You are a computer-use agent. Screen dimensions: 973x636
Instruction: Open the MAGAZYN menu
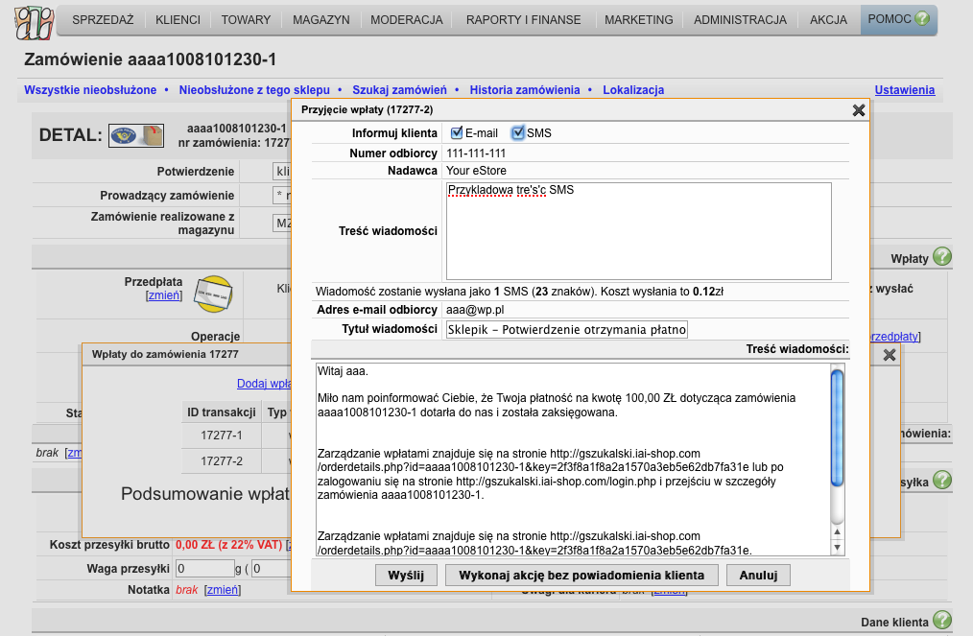[320, 20]
